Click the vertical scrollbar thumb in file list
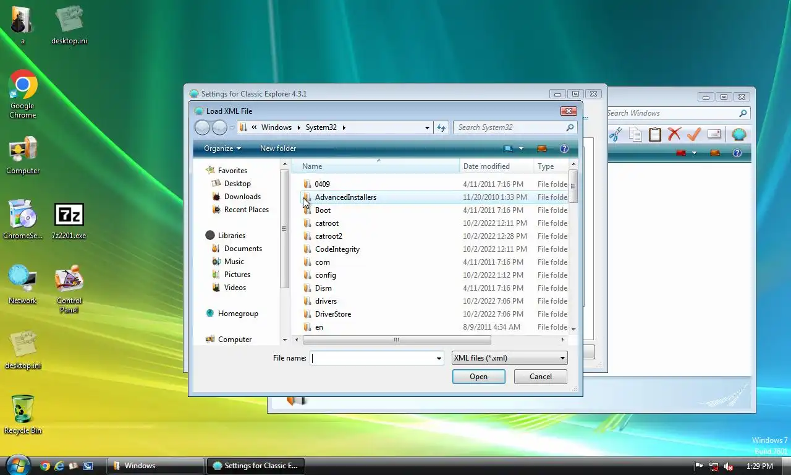Image resolution: width=791 pixels, height=475 pixels. point(573,185)
